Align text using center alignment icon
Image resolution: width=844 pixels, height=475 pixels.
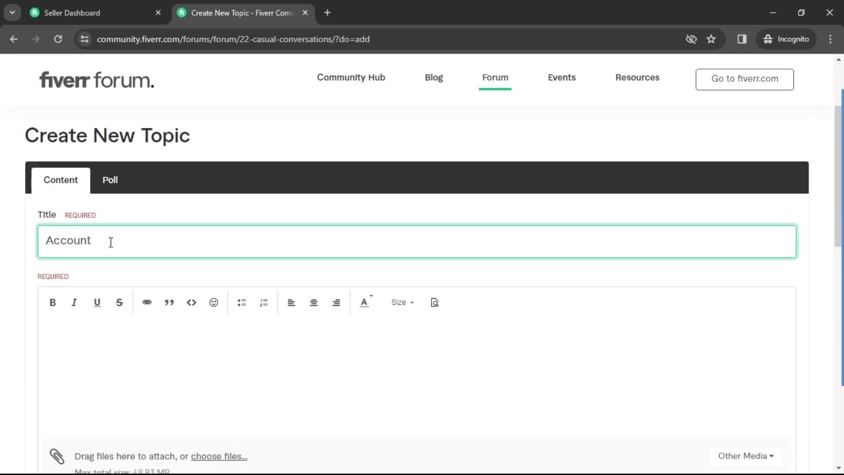pos(313,302)
